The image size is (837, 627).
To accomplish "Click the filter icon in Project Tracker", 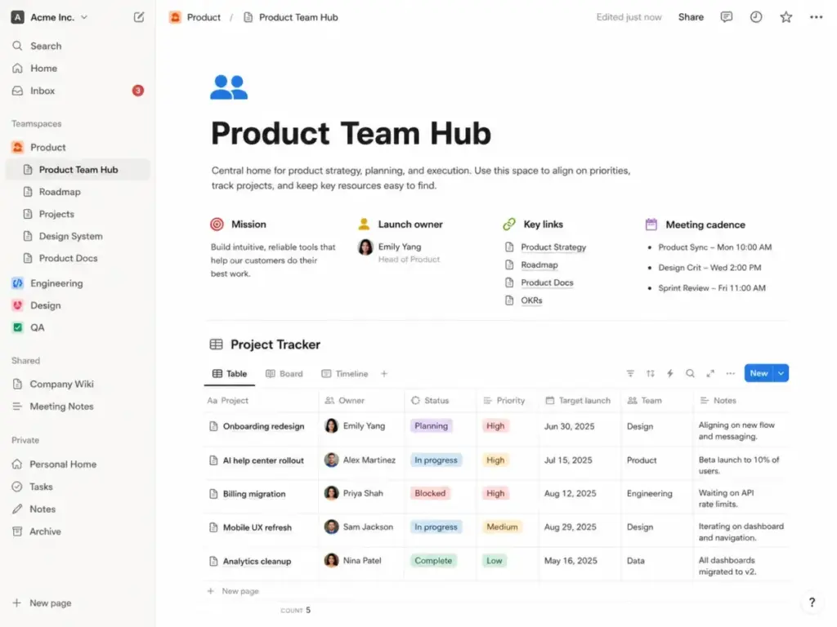I will point(630,373).
